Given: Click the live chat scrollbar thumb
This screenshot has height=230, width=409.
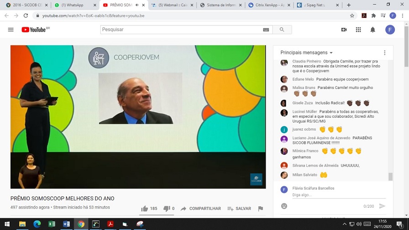Looking at the screenshot, I should [x=390, y=177].
